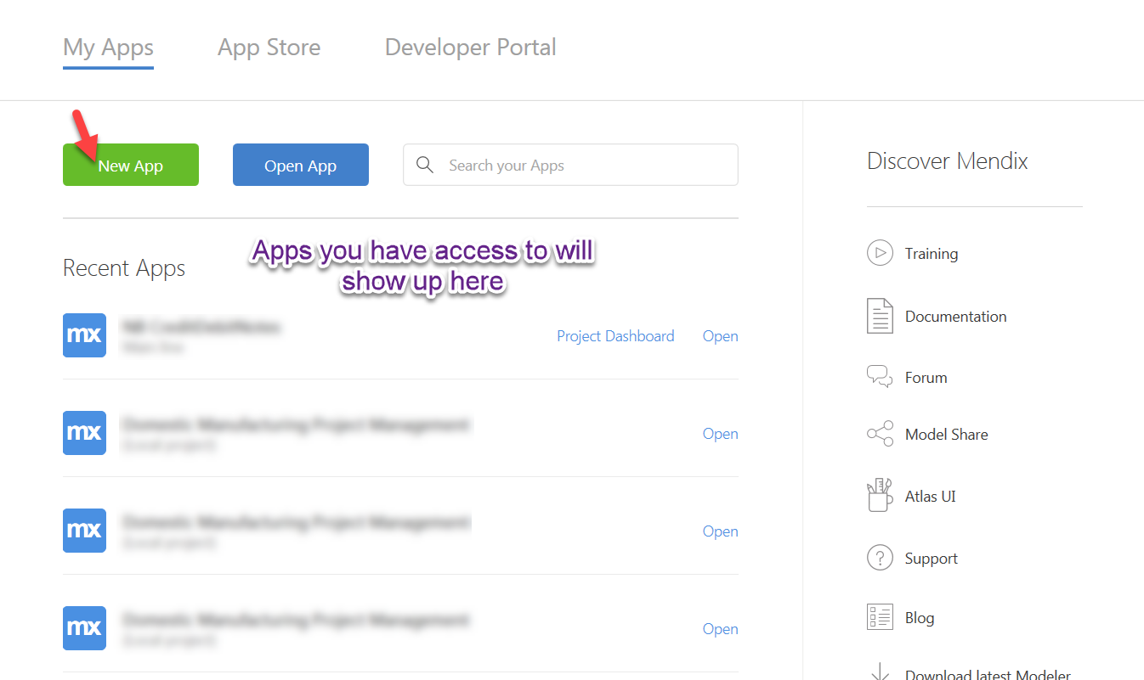Click the Search your Apps field
This screenshot has width=1144, height=680.
coord(569,165)
